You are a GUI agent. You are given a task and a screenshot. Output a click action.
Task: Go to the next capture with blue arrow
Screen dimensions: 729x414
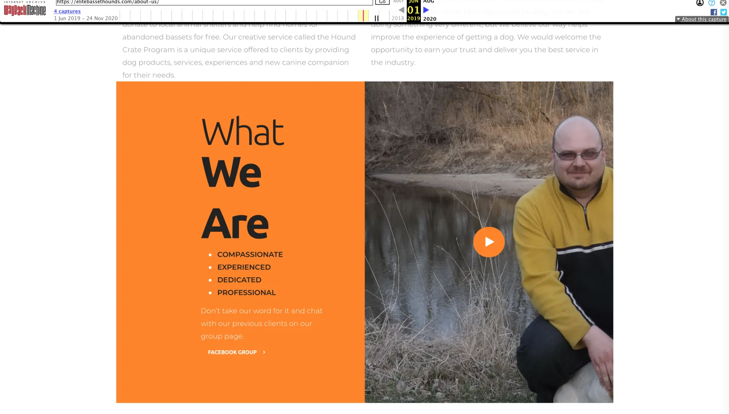coord(426,10)
